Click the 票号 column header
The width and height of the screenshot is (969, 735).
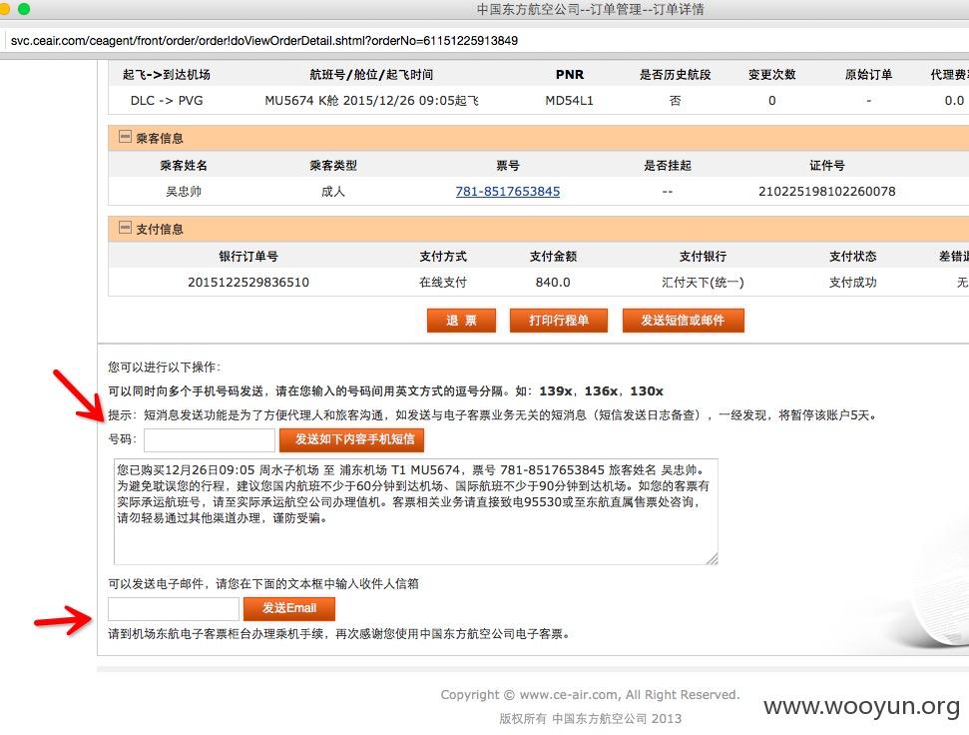(507, 166)
